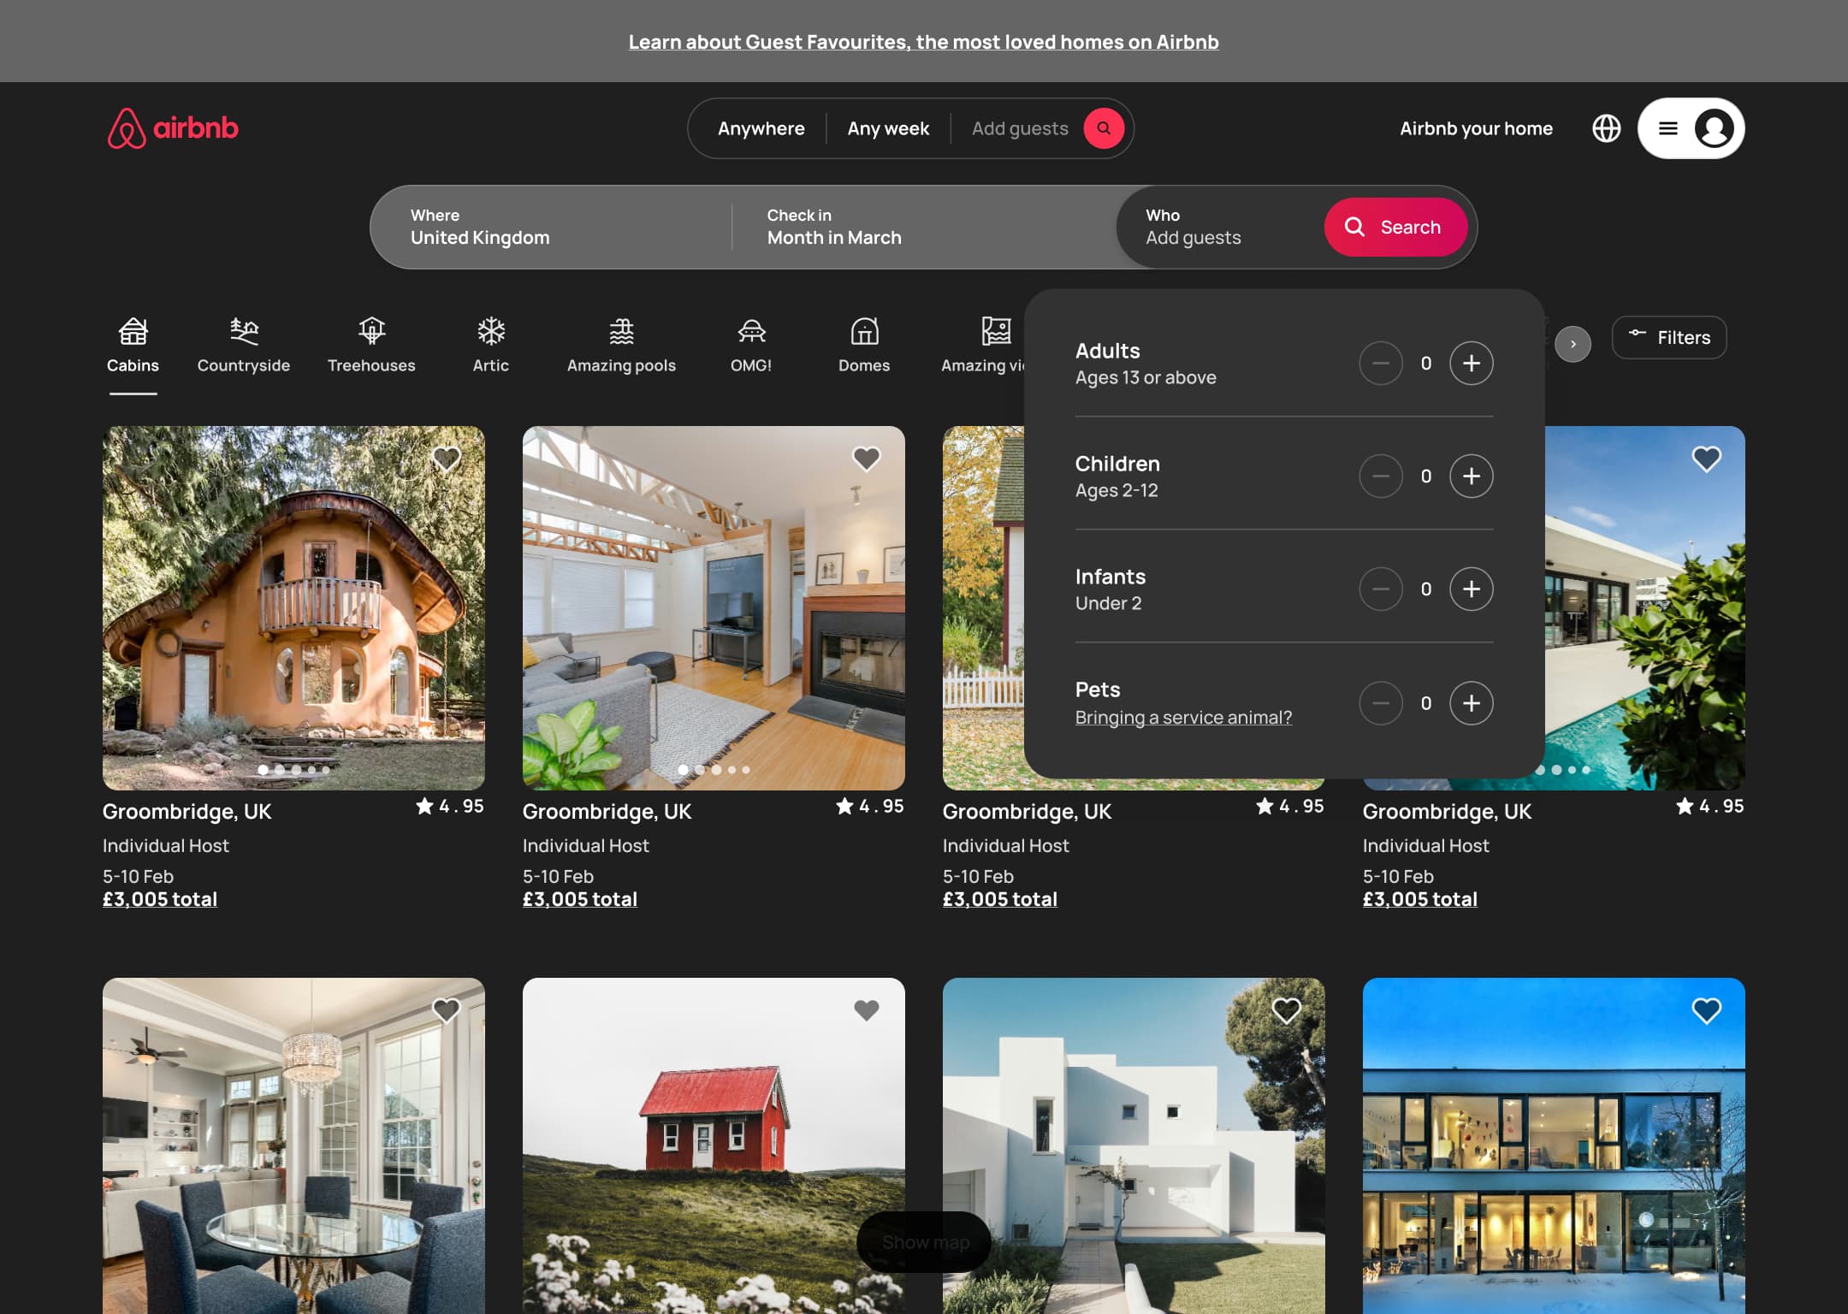Decrease the Children count

coord(1381,476)
